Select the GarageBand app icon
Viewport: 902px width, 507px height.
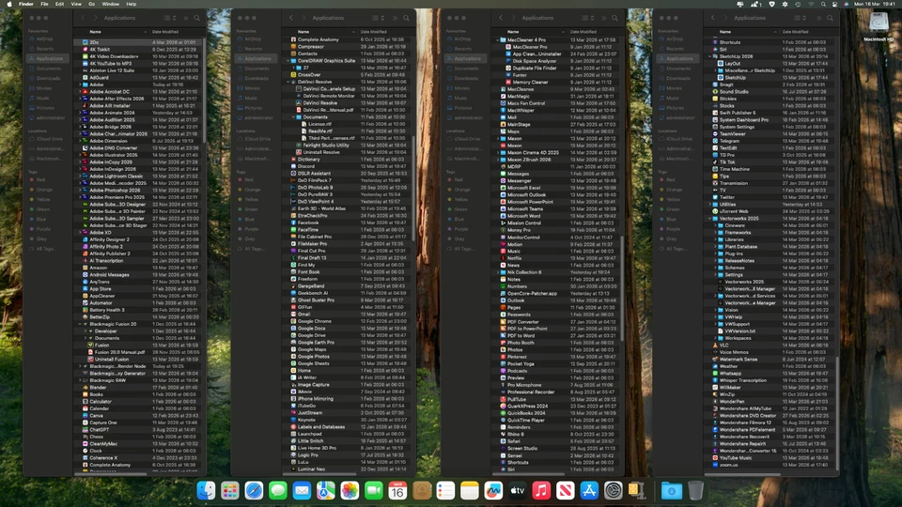[293, 285]
